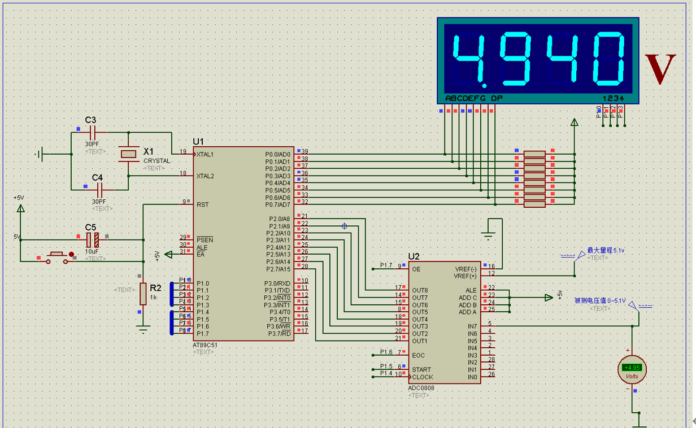This screenshot has width=696, height=428.
Task: Click the R2 resistor body
Action: coord(143,294)
